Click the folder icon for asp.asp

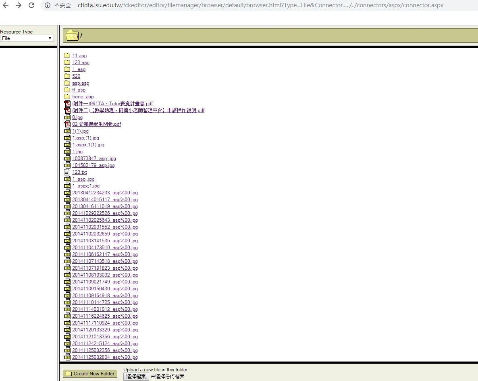67,83
